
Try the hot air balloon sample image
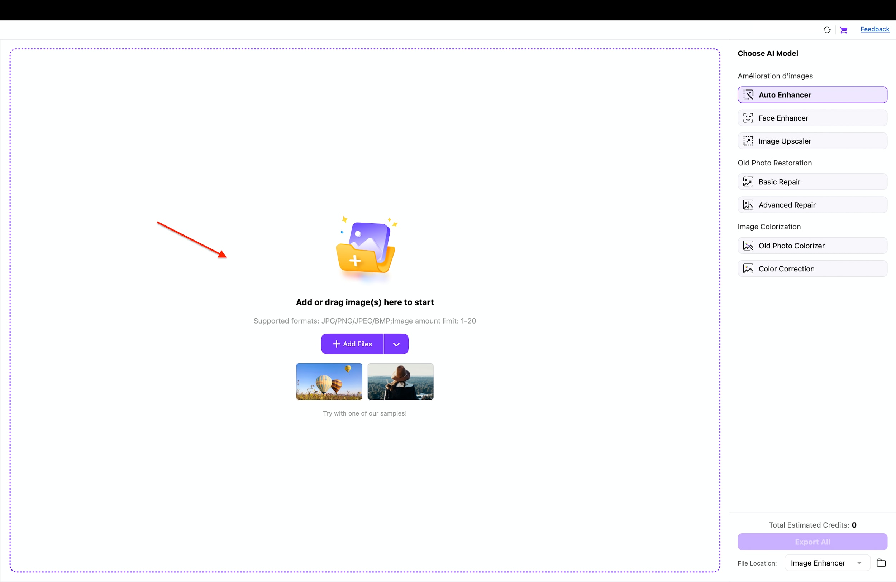point(329,381)
